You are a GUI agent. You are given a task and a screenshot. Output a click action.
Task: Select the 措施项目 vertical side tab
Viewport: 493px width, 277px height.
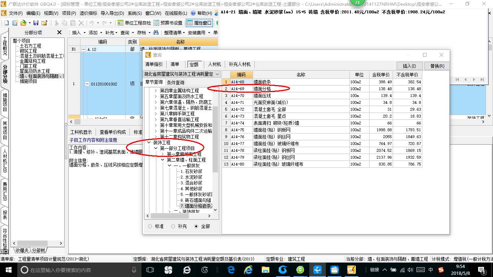coord(5,102)
